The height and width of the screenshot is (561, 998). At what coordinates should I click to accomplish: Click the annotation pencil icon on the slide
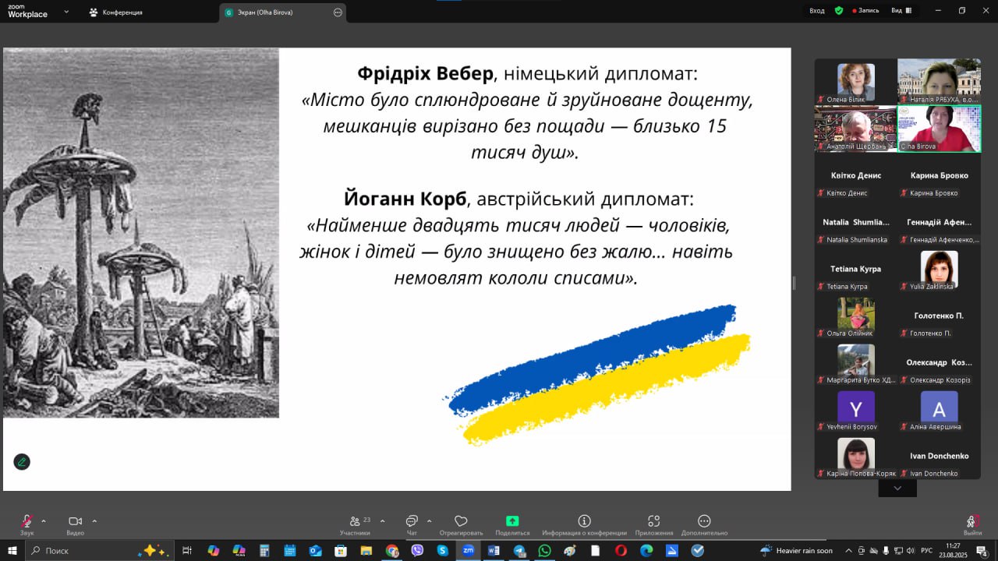[22, 461]
